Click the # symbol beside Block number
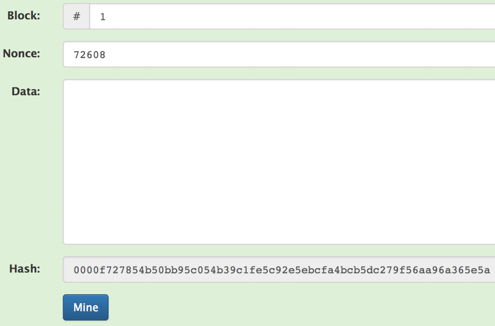The image size is (495, 326). coord(76,16)
